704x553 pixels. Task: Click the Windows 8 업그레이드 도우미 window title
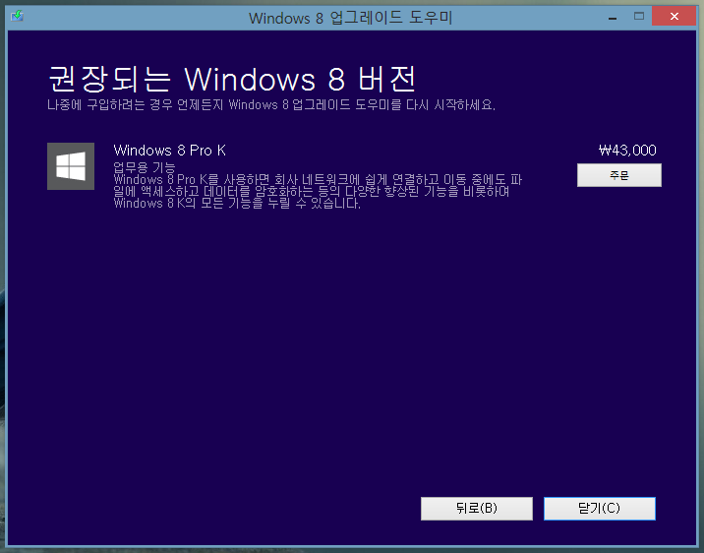(x=350, y=18)
